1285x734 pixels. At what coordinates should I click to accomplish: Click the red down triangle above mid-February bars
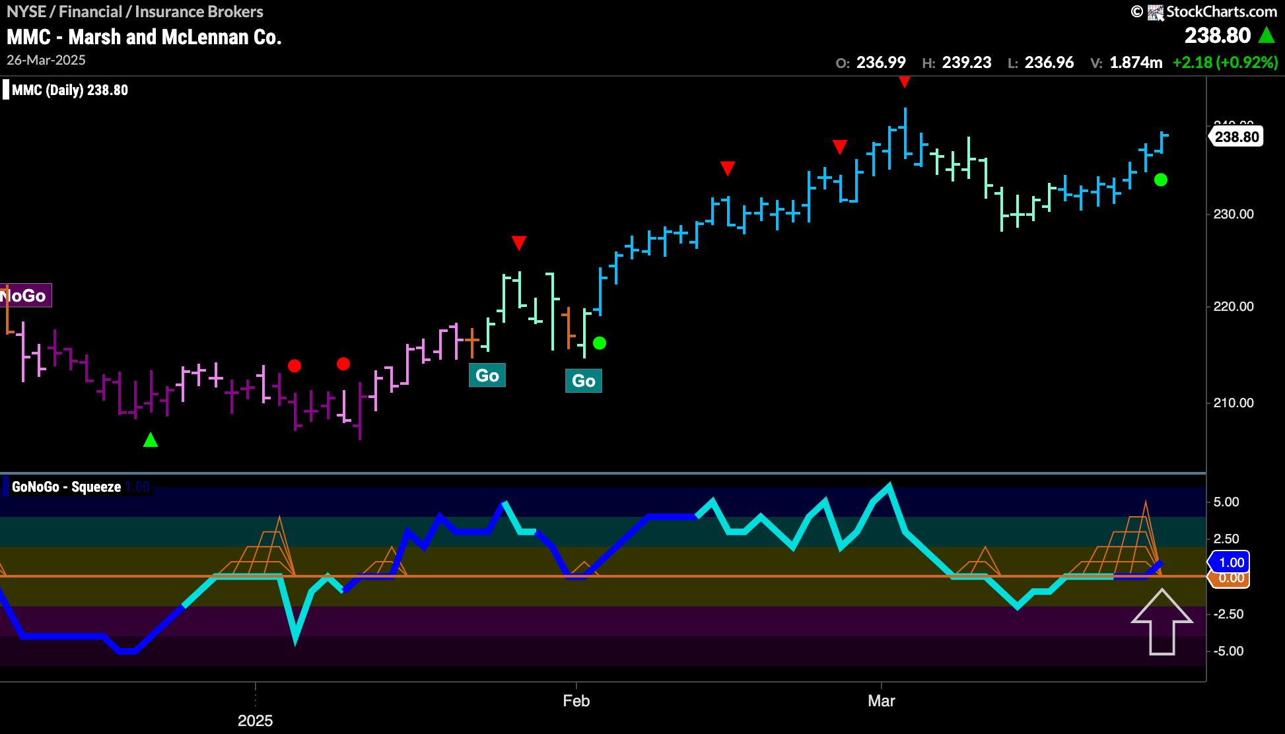point(728,168)
